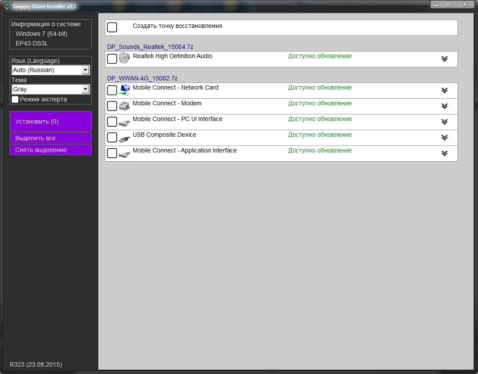
Task: Expand the Mobile Connect Network Card details
Action: point(444,90)
